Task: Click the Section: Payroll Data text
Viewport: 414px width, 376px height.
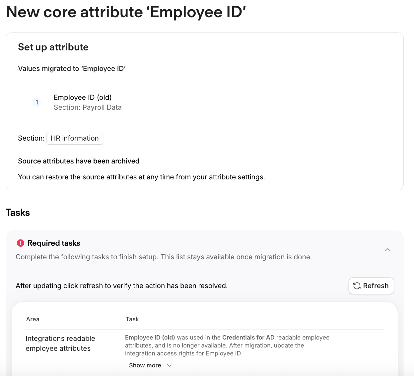Action: point(88,107)
